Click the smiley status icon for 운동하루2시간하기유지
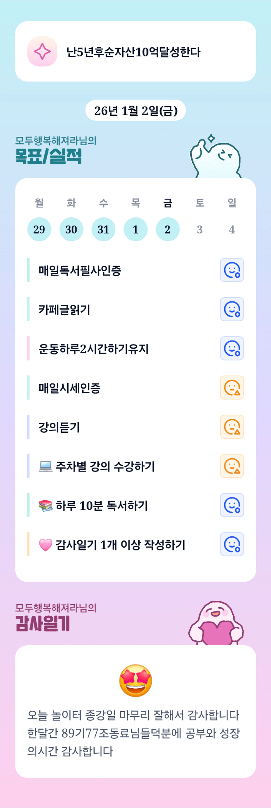 coord(232,348)
